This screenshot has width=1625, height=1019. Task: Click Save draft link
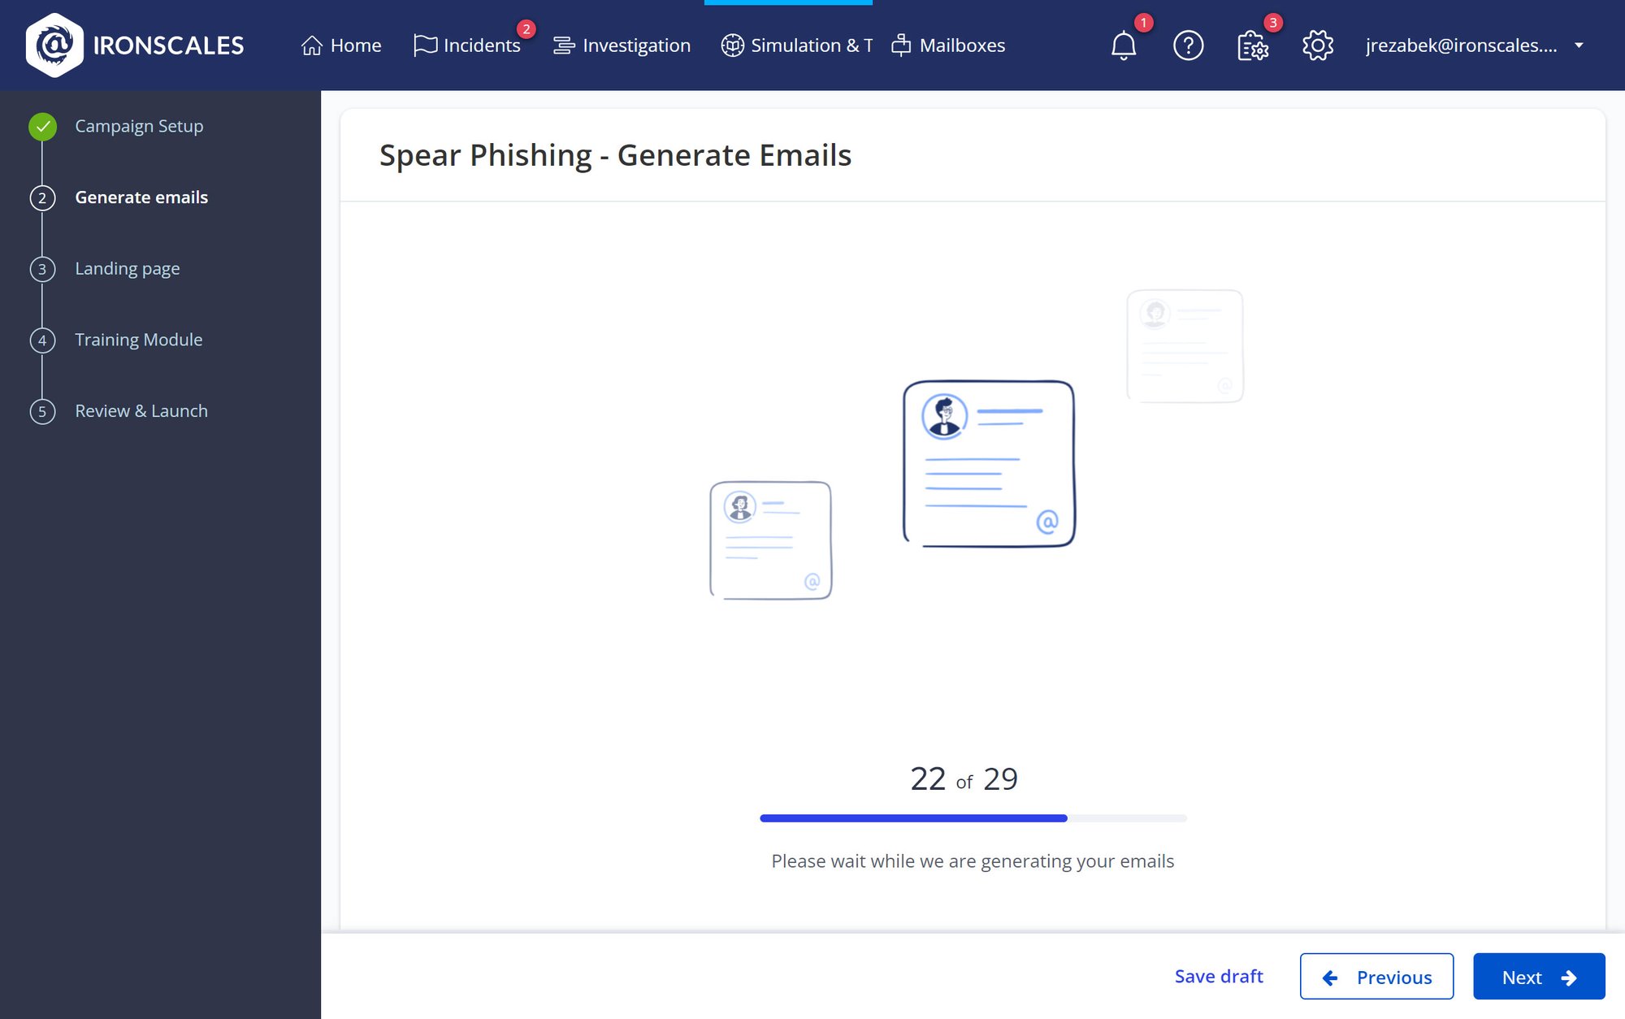(1218, 976)
